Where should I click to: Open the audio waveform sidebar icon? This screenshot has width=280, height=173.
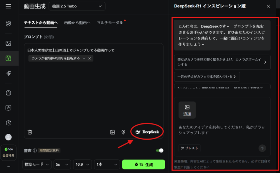coord(9,74)
